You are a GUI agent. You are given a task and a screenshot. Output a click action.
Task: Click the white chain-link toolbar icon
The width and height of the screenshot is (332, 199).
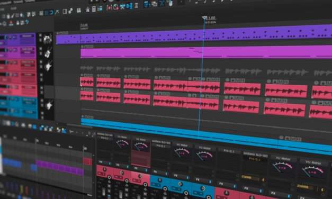coord(70,11)
